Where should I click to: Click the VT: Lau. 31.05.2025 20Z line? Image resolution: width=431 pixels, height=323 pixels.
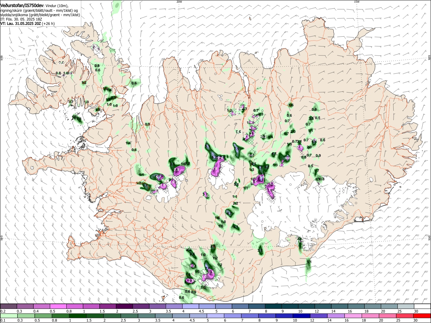21,24
